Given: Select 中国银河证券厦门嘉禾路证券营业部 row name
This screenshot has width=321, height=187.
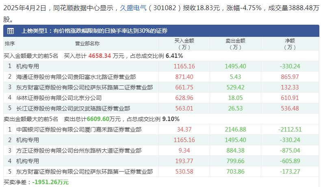Looking at the screenshot, I should point(79,130).
